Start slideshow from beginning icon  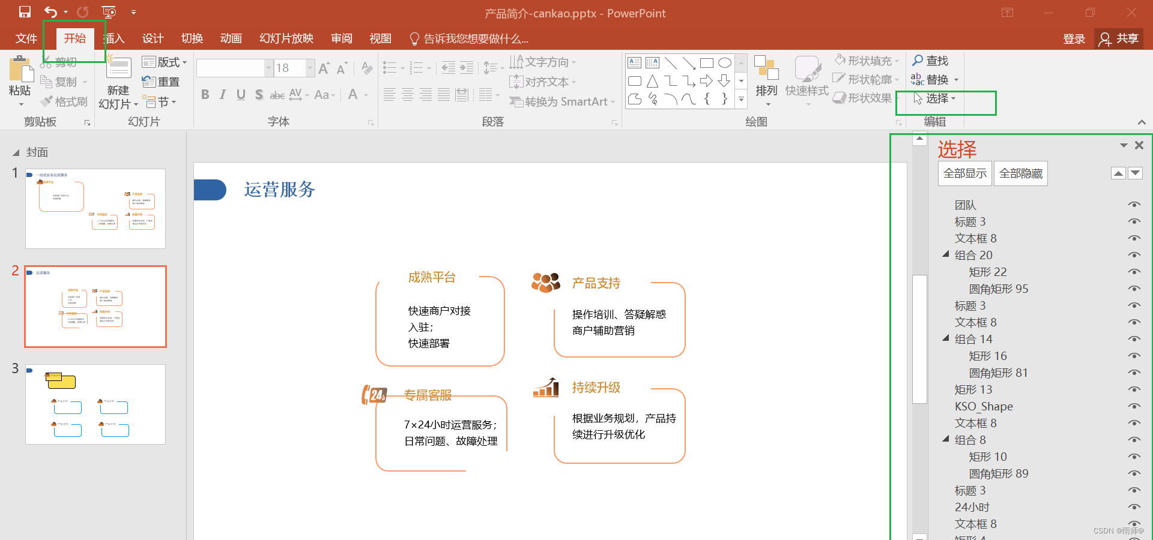[109, 12]
